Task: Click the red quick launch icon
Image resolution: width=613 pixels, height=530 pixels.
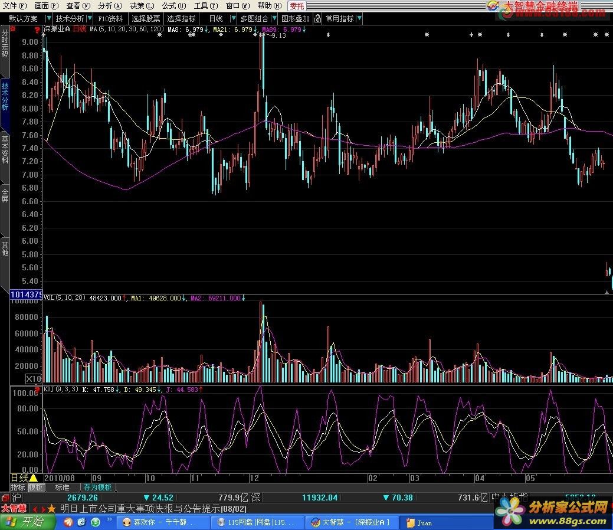Action: (68, 522)
